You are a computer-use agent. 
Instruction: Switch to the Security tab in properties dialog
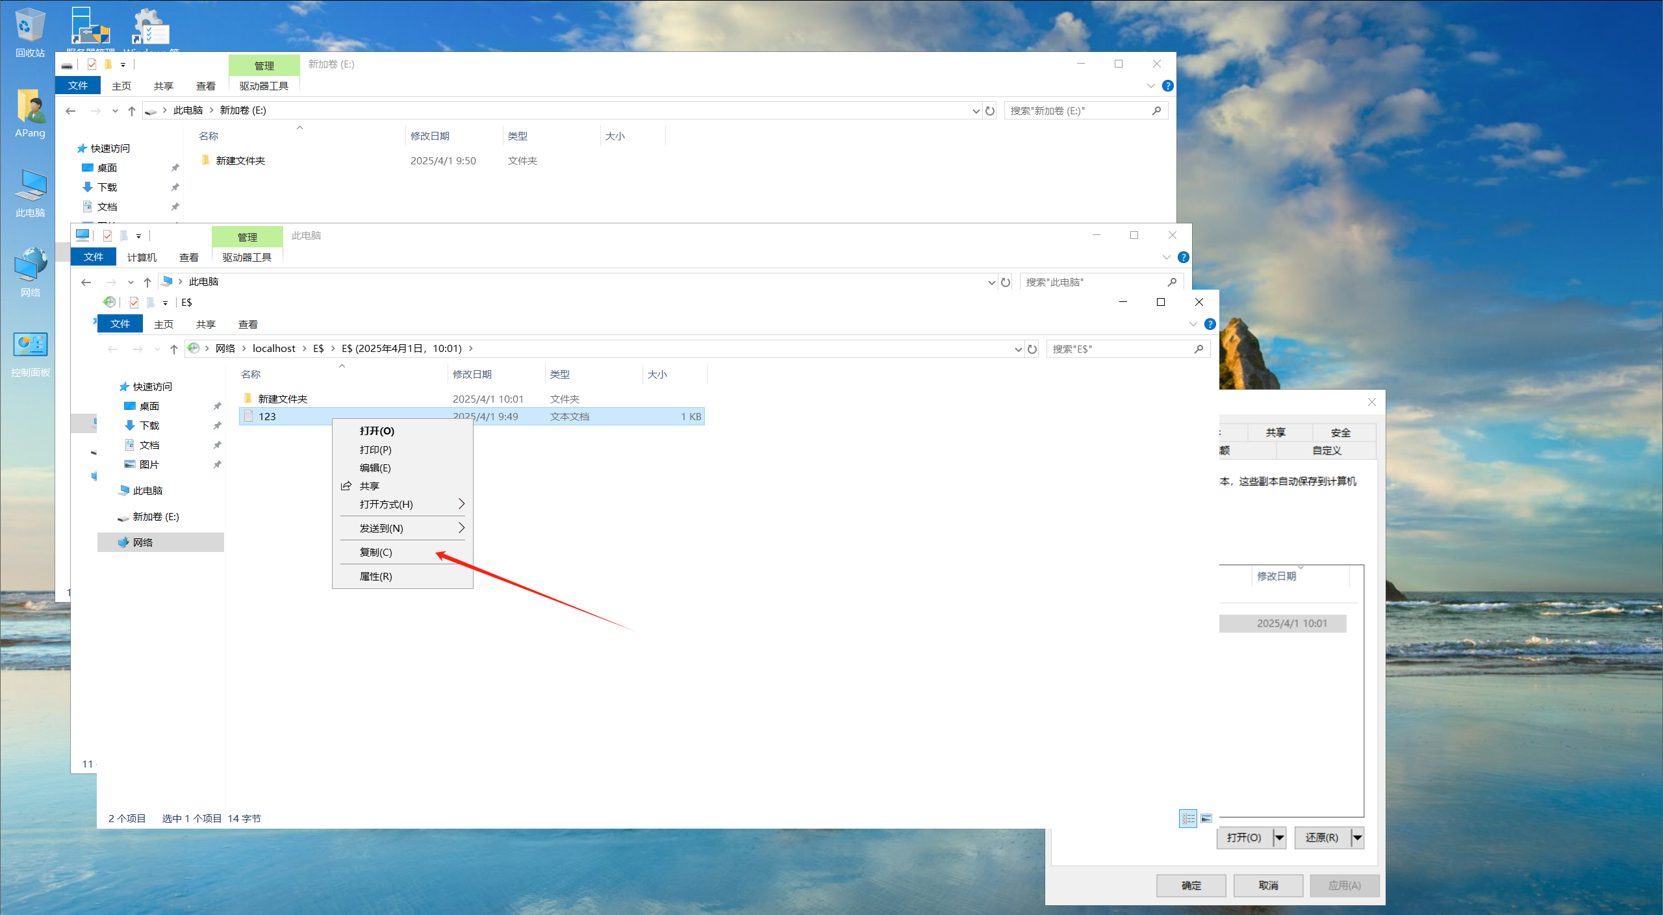coord(1340,433)
